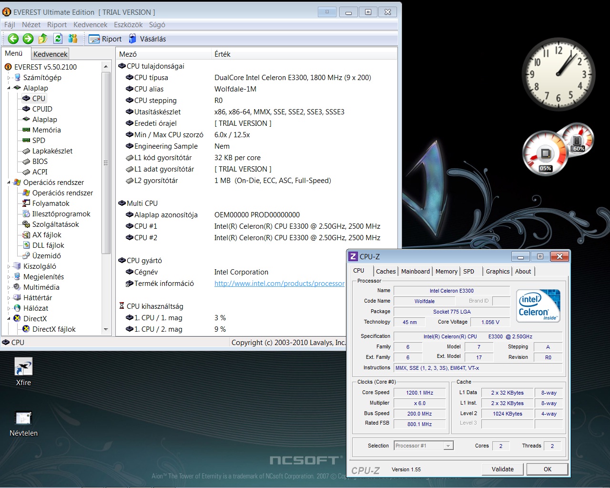The height and width of the screenshot is (488, 610).
Task: Open the Fájl menu
Action: 10,25
